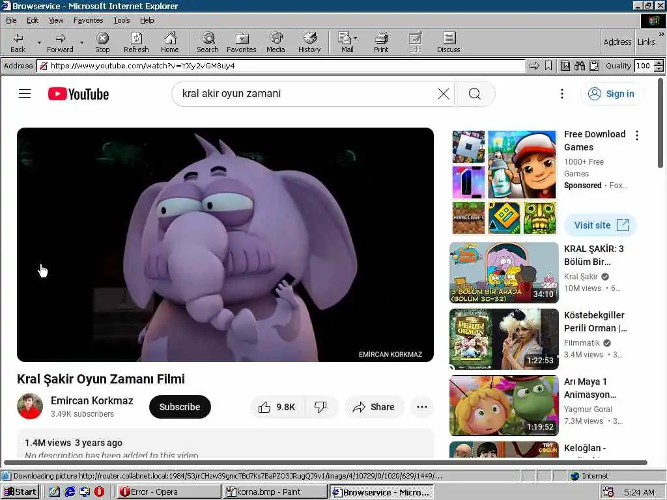Click the video player to play

[x=225, y=245]
